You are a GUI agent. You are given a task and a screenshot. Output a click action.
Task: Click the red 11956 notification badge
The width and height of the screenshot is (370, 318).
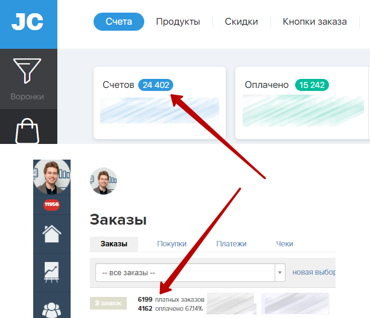tap(52, 204)
